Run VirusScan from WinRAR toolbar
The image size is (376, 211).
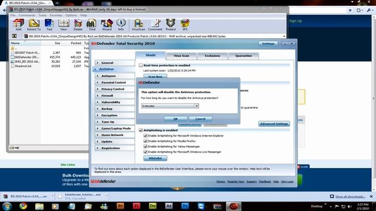[139, 25]
